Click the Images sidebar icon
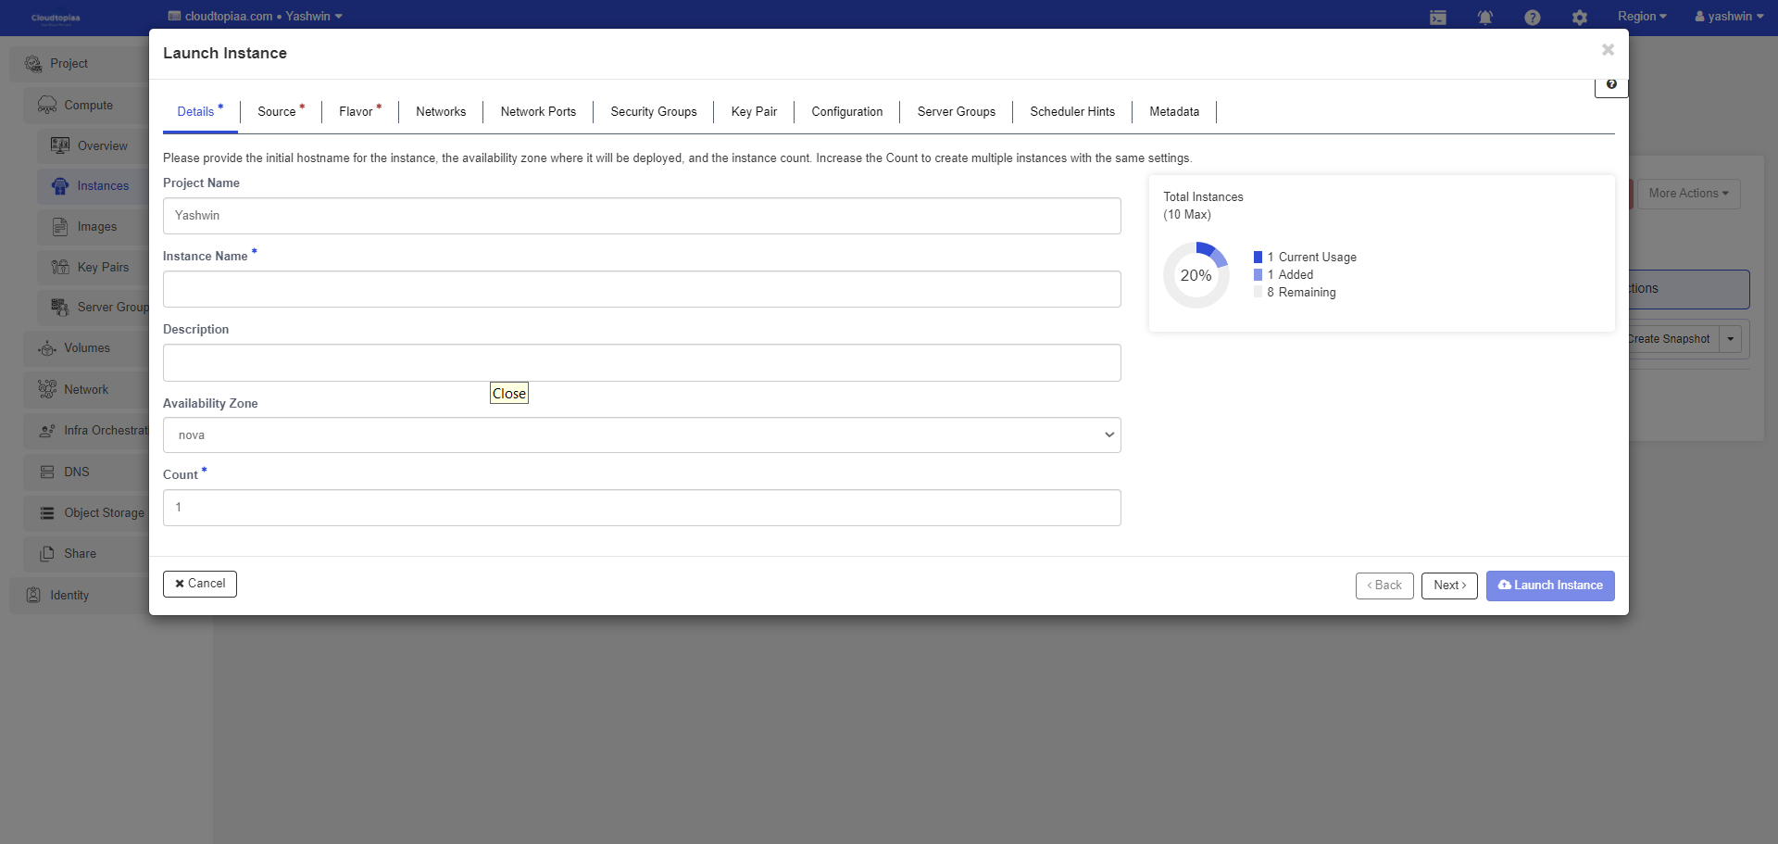The image size is (1778, 844). 60,227
